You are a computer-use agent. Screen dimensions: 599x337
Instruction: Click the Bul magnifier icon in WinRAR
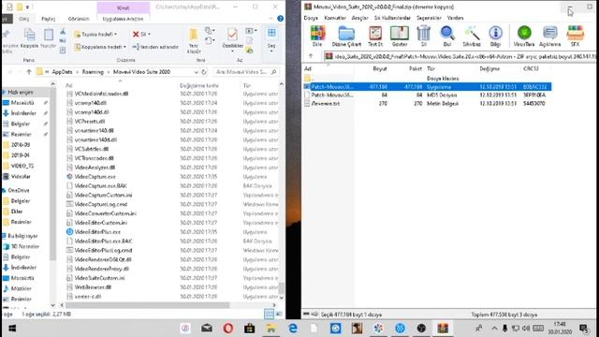point(446,36)
